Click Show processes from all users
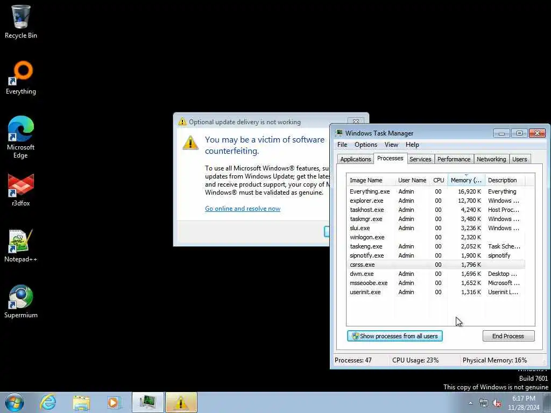This screenshot has height=413, width=551. 394,336
